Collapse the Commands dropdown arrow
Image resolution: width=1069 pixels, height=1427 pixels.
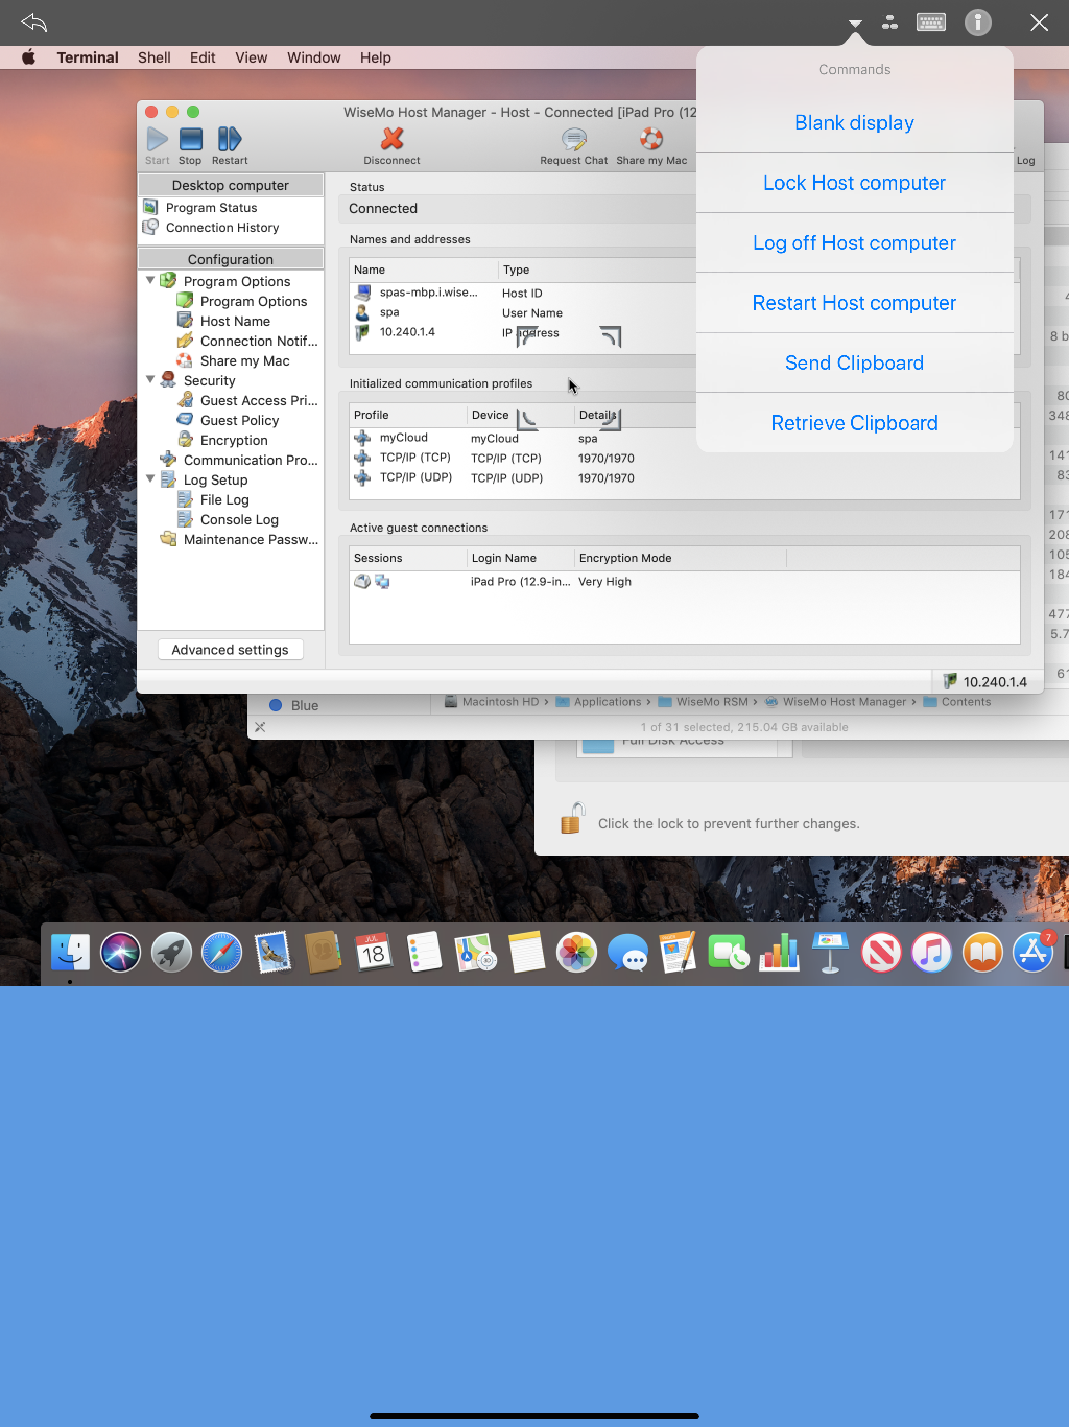(x=855, y=24)
